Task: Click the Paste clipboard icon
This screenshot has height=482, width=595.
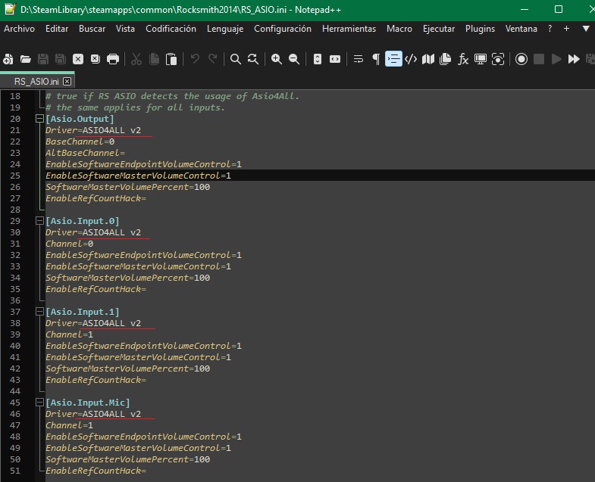Action: click(x=171, y=59)
